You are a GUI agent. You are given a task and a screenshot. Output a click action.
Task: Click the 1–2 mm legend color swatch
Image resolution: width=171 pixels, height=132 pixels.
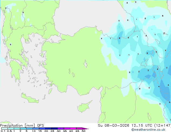pos(17,128)
